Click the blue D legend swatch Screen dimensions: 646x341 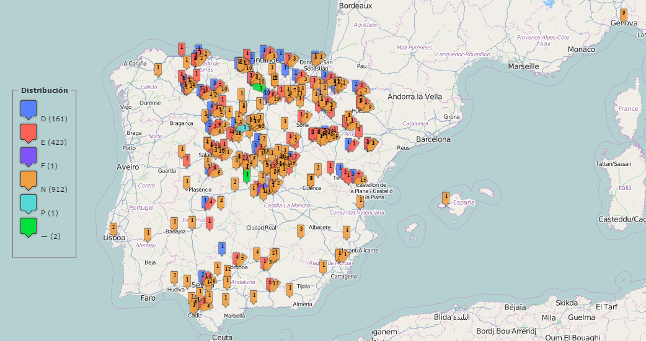(29, 110)
